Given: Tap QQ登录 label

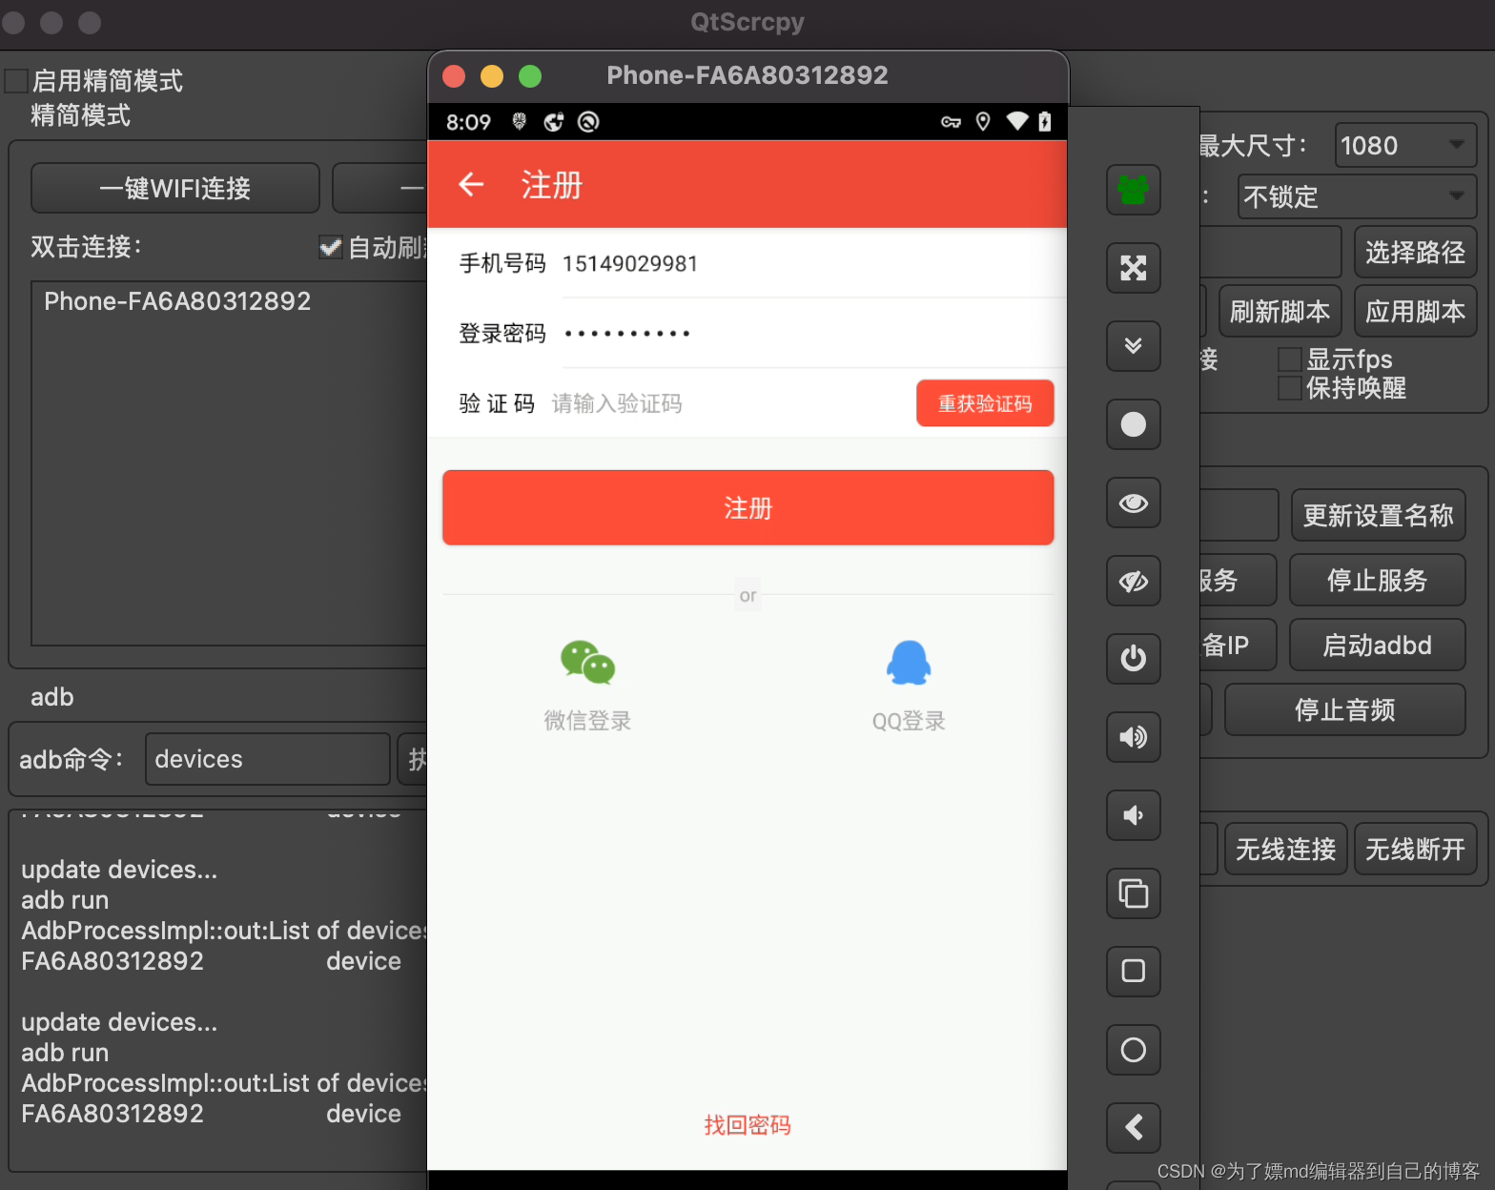Looking at the screenshot, I should (x=909, y=721).
